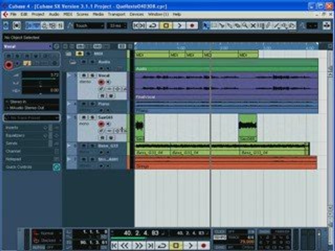
Task: Open the Stereo In input routing
Action: pyautogui.click(x=32, y=102)
